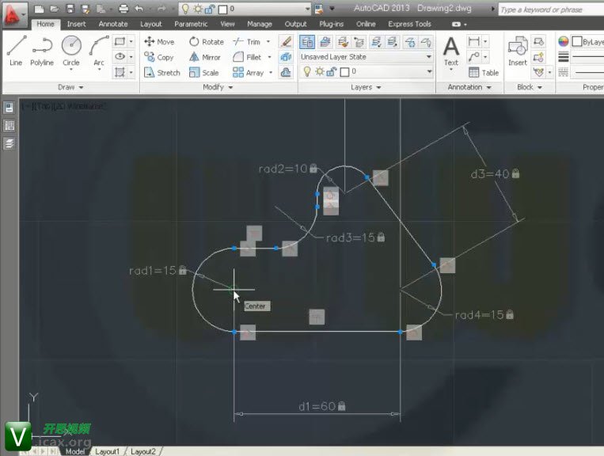Insert a Table annotation
Image resolution: width=604 pixels, height=456 pixels.
tap(484, 73)
